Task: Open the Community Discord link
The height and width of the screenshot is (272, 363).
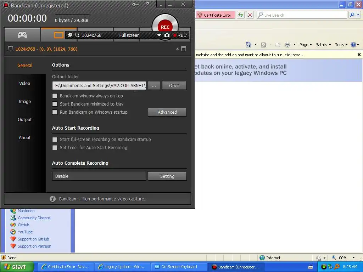Action: pos(34,218)
